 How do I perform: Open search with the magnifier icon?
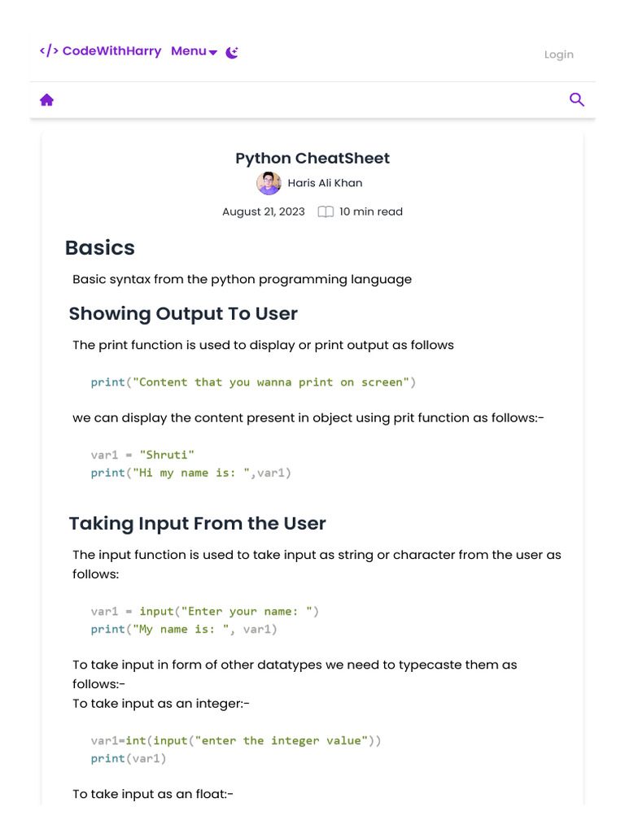point(577,100)
